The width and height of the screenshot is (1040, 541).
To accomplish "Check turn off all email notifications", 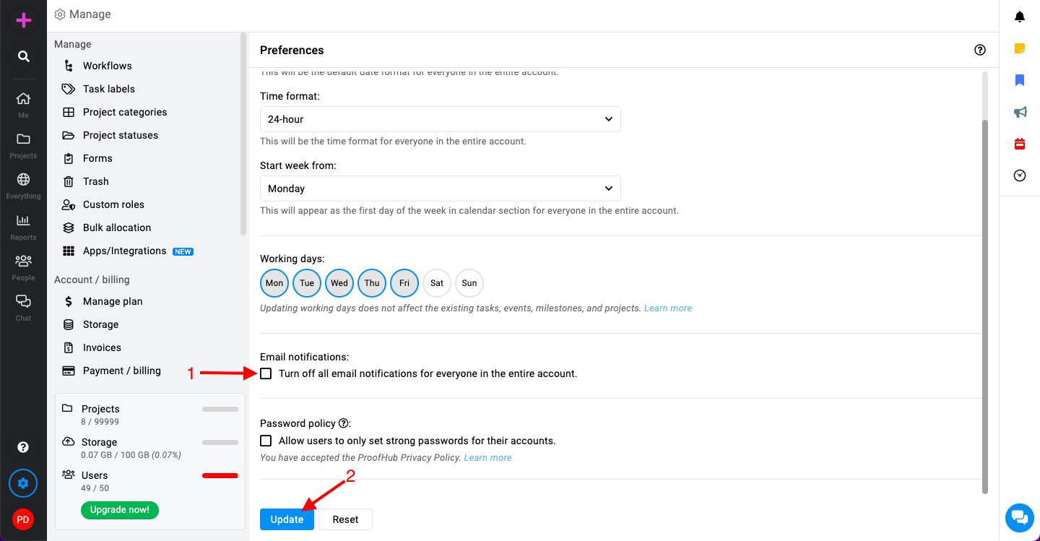I will pyautogui.click(x=266, y=373).
